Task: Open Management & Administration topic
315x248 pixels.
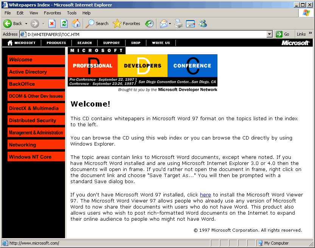Action: (36, 132)
